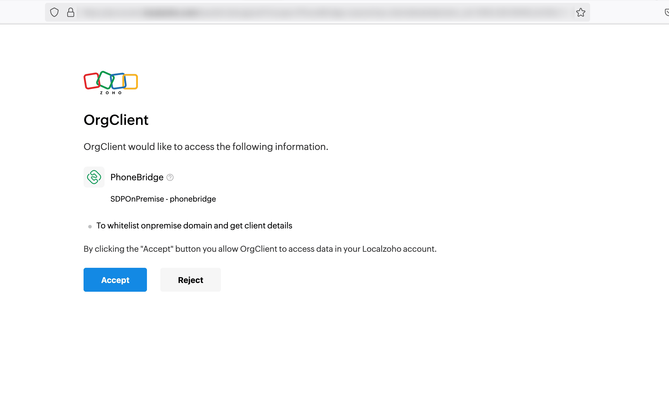This screenshot has width=669, height=416.
Task: Click "To whitelist onpremise domain" bullet text
Action: tap(194, 226)
